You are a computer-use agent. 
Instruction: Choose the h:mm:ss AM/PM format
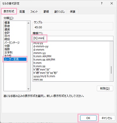(x=71, y=60)
